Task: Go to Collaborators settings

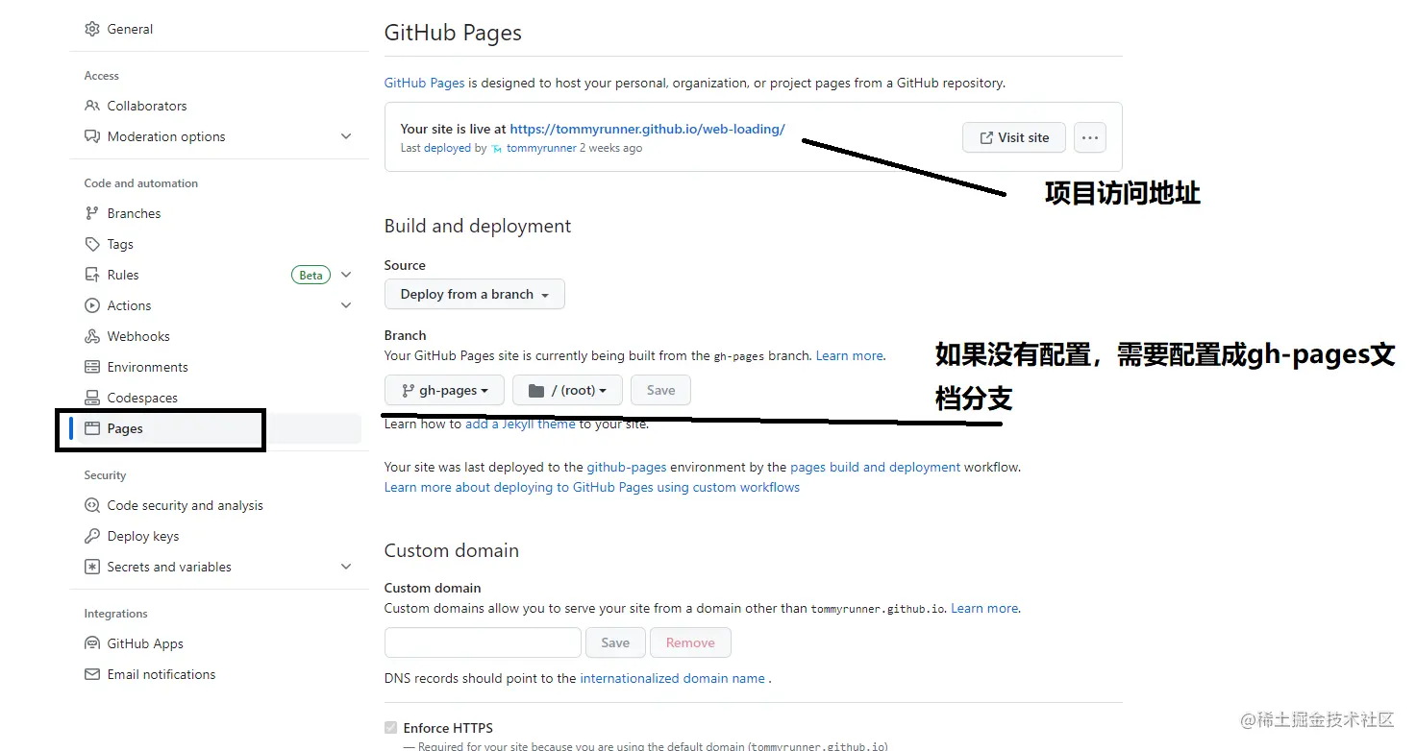Action: (147, 106)
